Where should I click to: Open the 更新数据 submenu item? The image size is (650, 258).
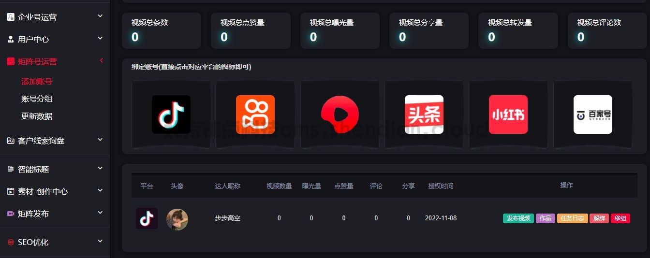(37, 116)
